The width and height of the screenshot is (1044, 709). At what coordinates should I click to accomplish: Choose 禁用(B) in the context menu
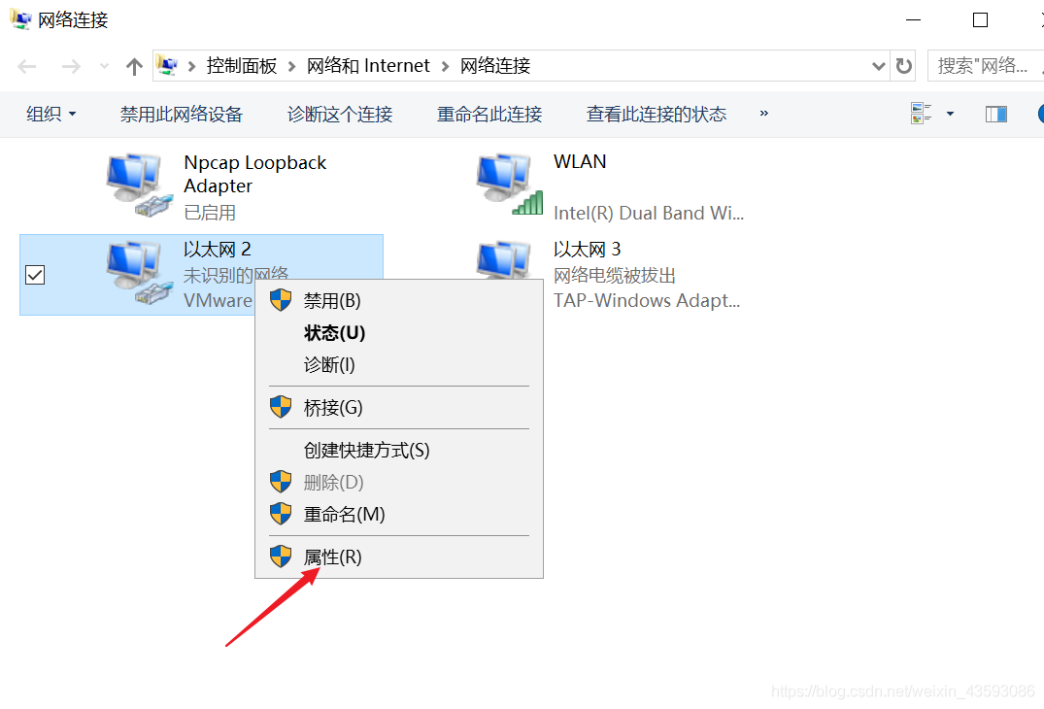tap(333, 300)
